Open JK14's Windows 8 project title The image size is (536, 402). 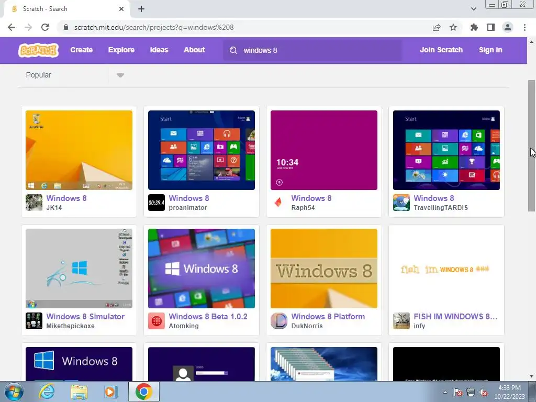pyautogui.click(x=66, y=198)
